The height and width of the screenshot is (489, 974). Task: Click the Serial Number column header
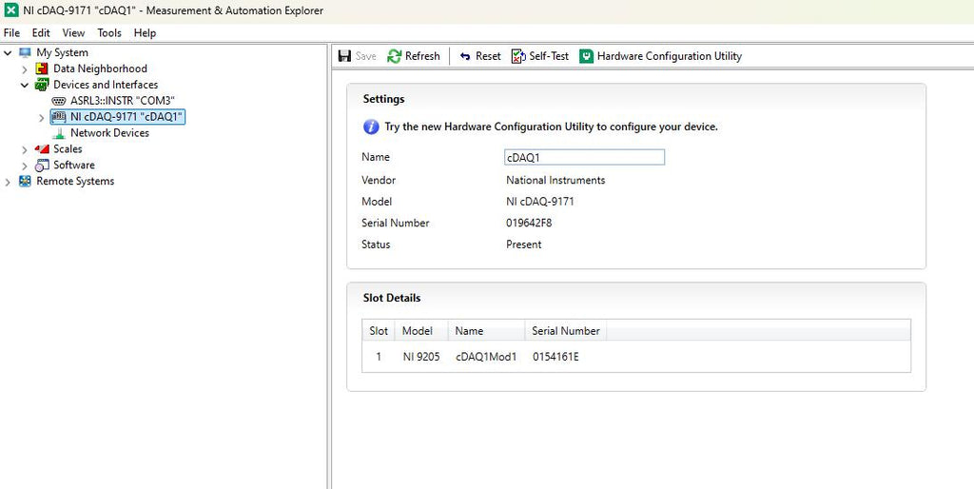coord(566,331)
